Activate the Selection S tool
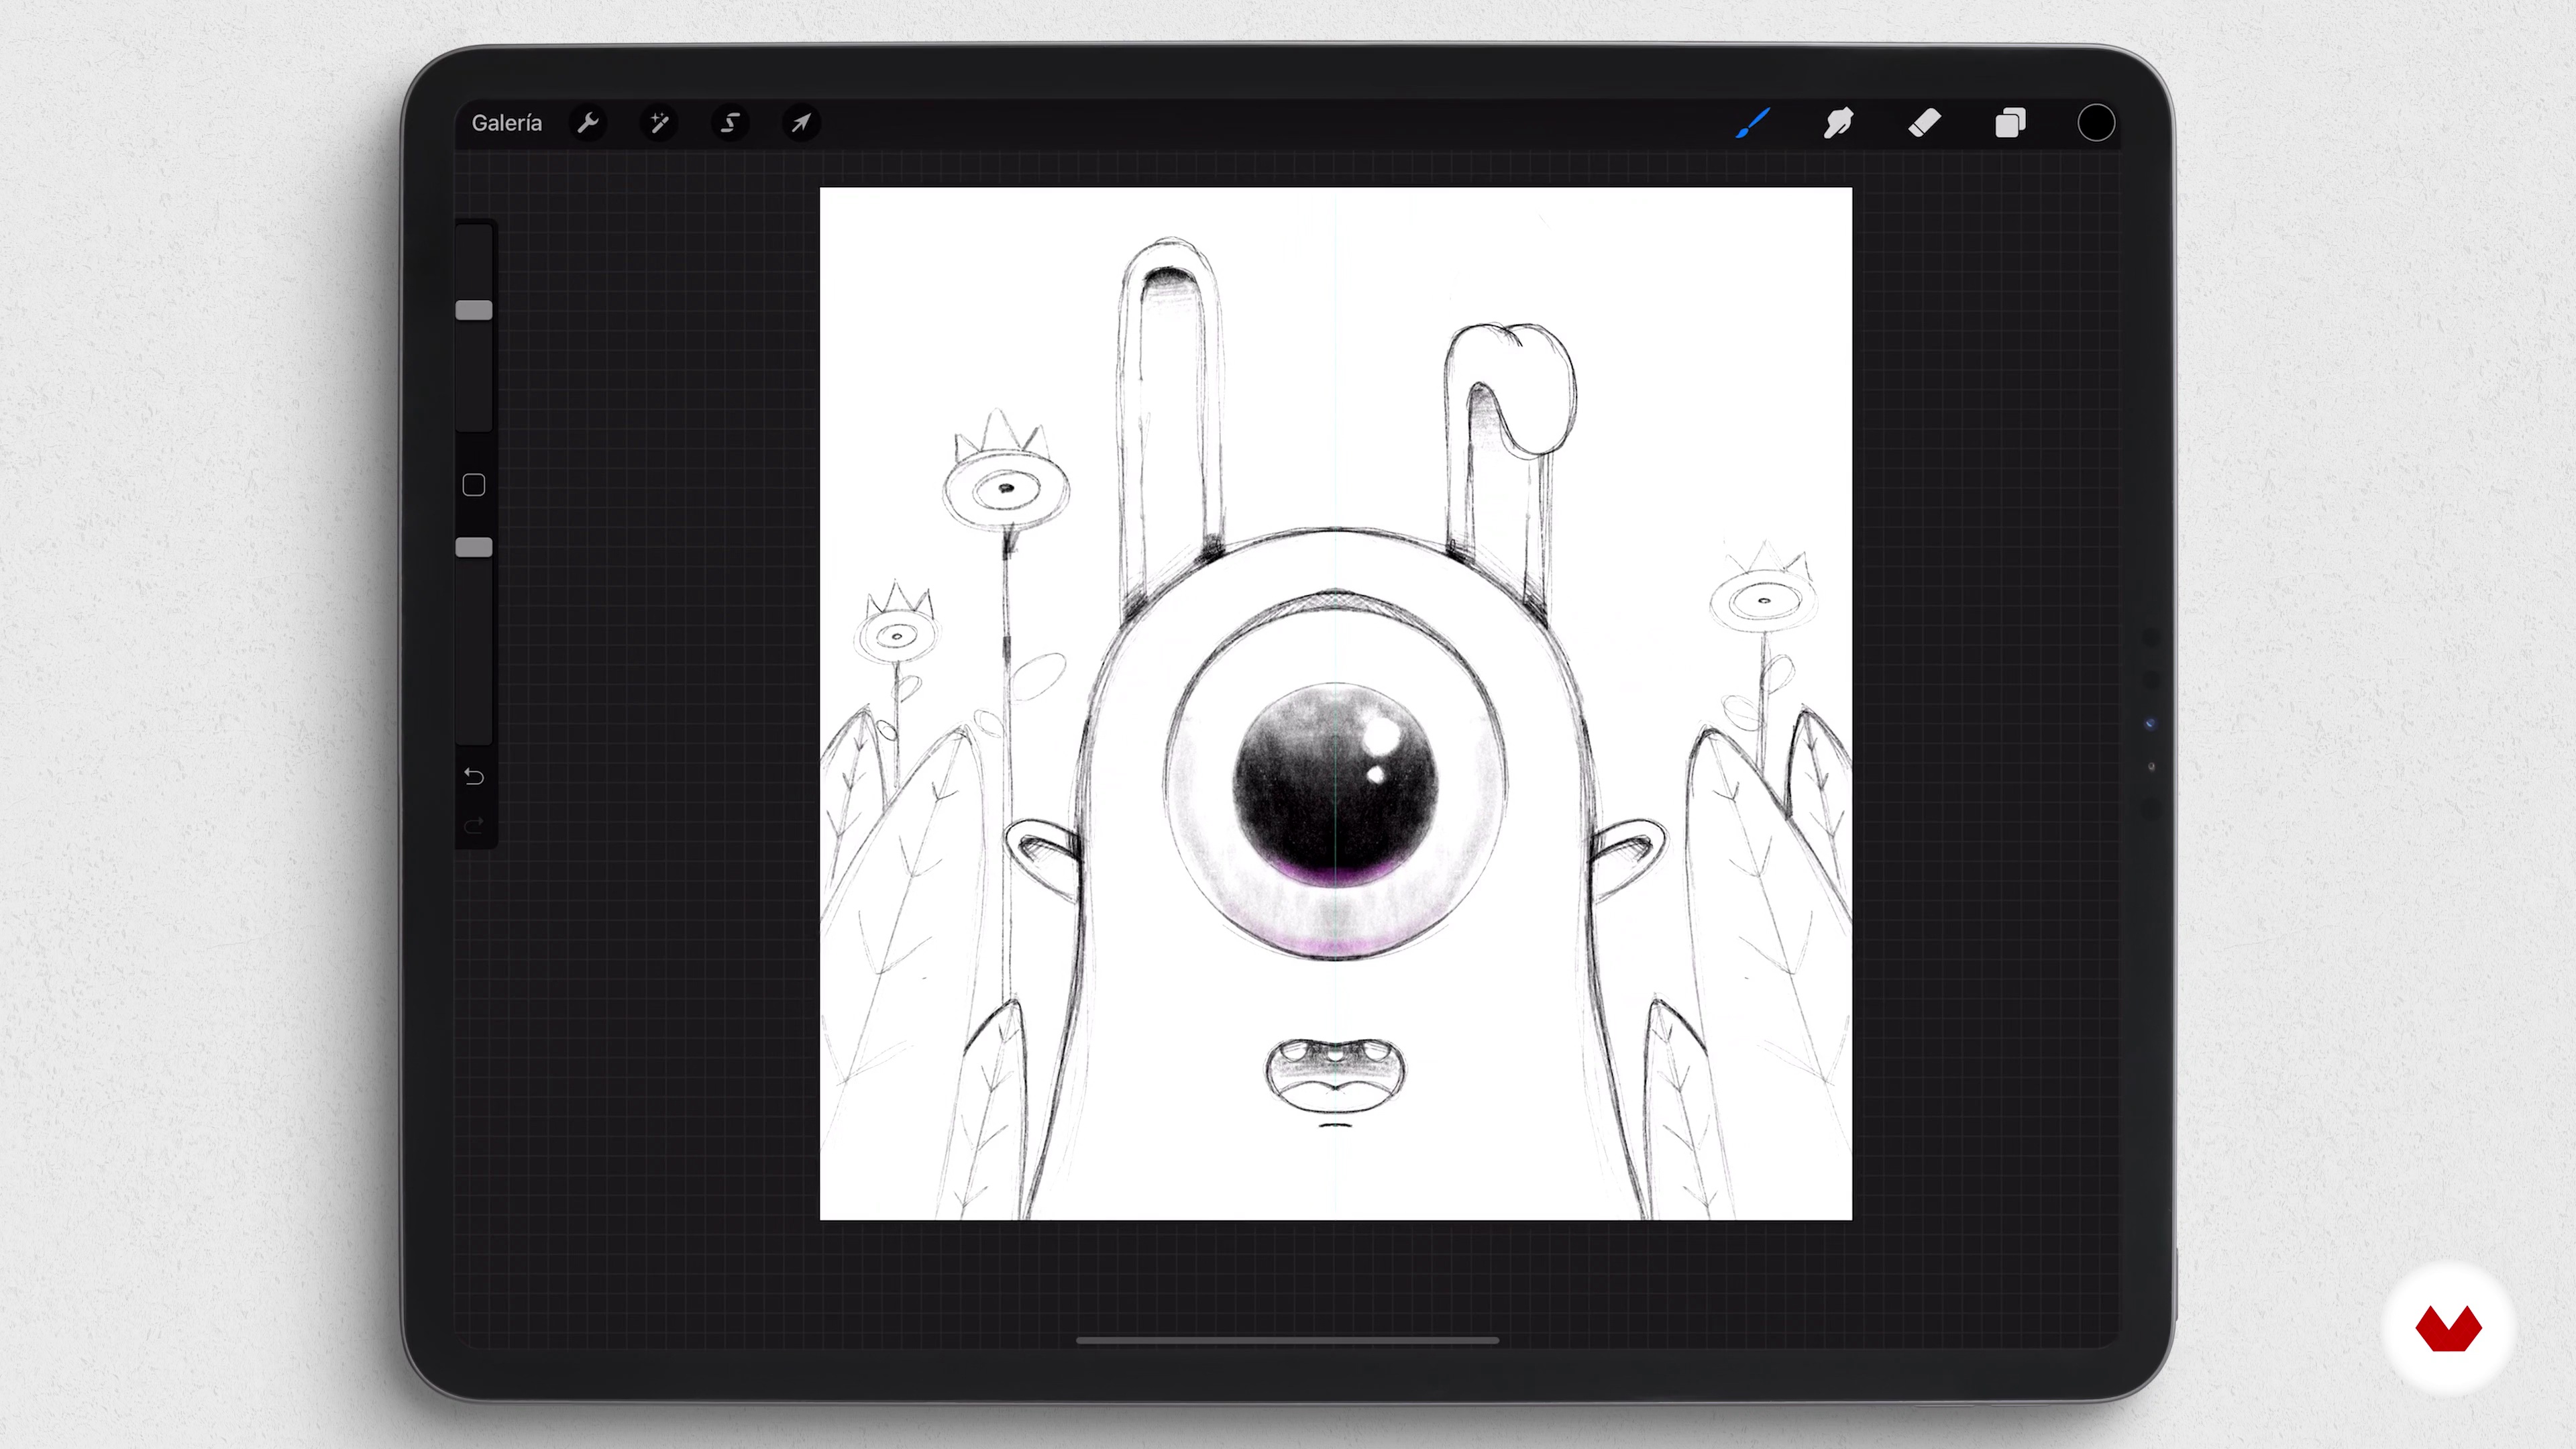Screen dimensions: 2576x1449 (730, 123)
